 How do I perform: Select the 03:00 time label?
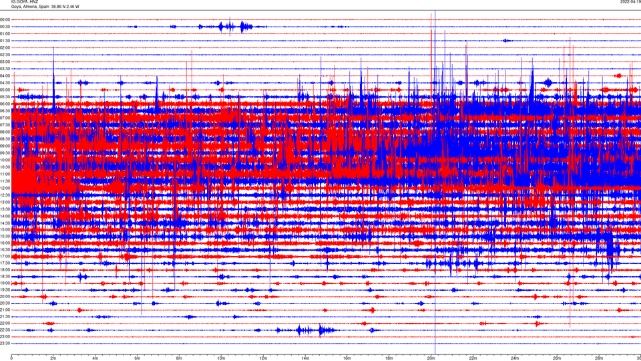(x=5, y=62)
